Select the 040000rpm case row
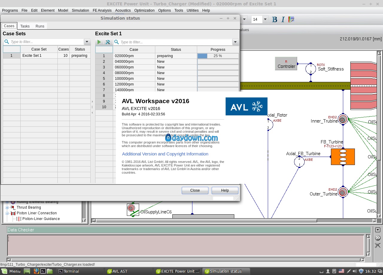 coord(167,62)
